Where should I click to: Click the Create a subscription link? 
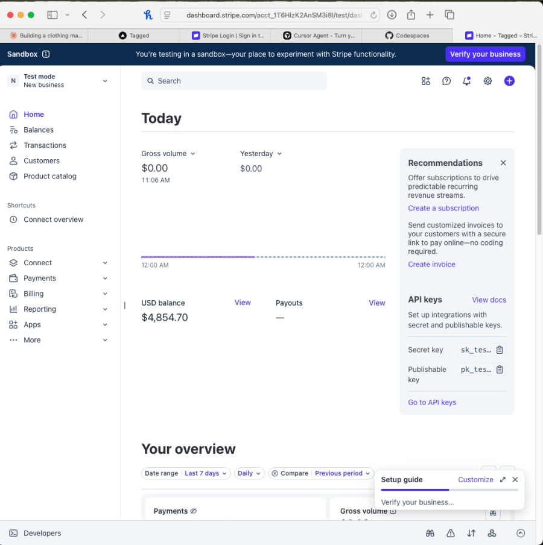pos(443,208)
